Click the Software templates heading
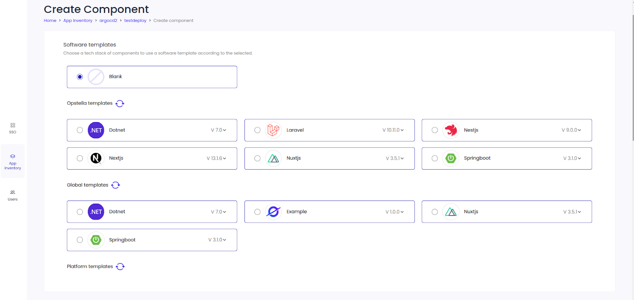Screen dimensions: 634x300 [x=90, y=45]
